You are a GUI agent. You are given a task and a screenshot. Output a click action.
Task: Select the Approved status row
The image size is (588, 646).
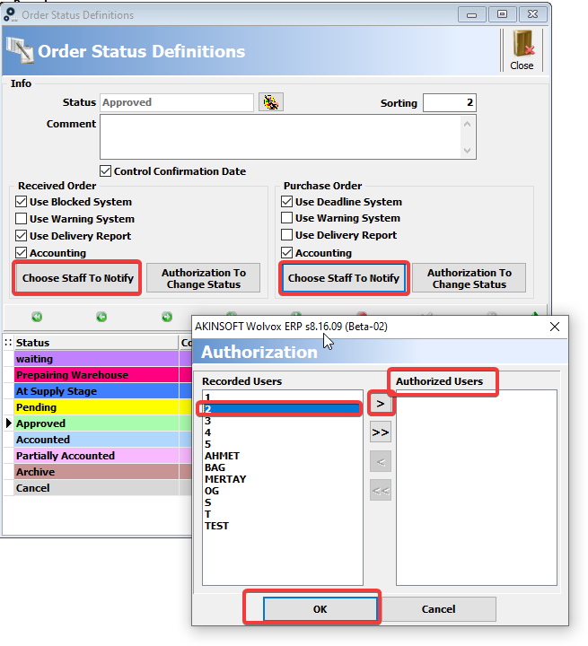(x=96, y=423)
